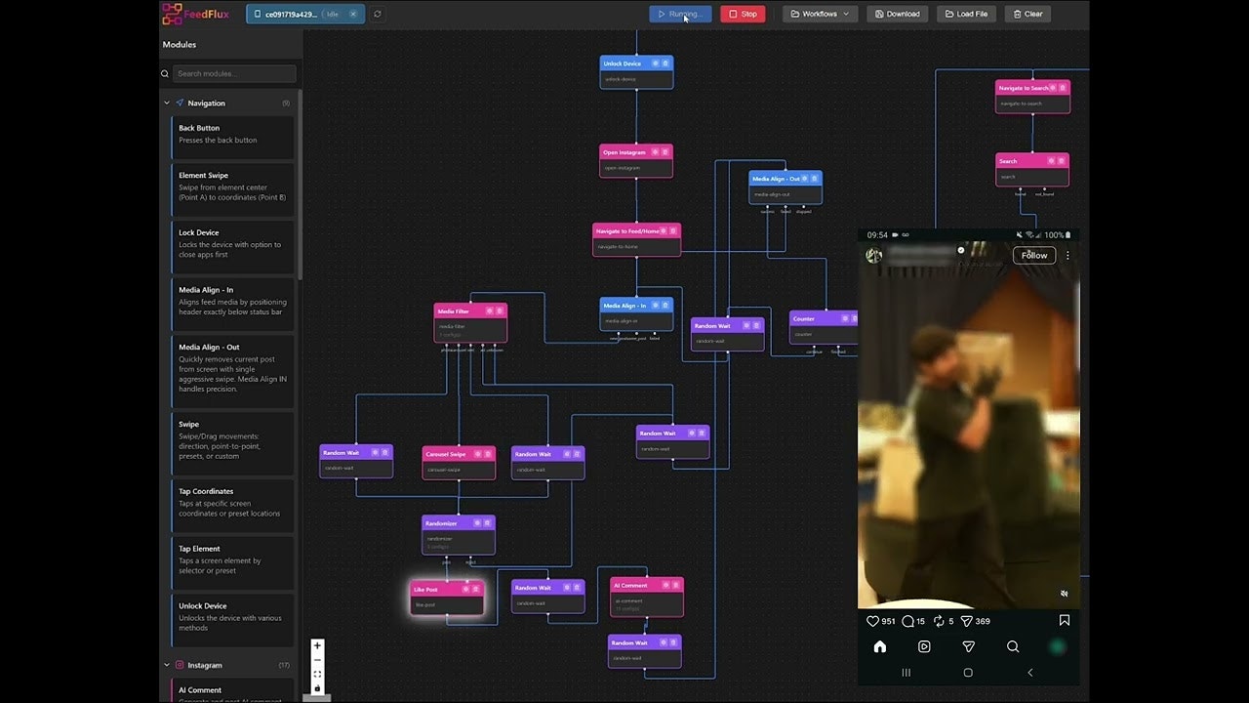
Task: Tap Instagram search icon in phone nav
Action: [1013, 646]
